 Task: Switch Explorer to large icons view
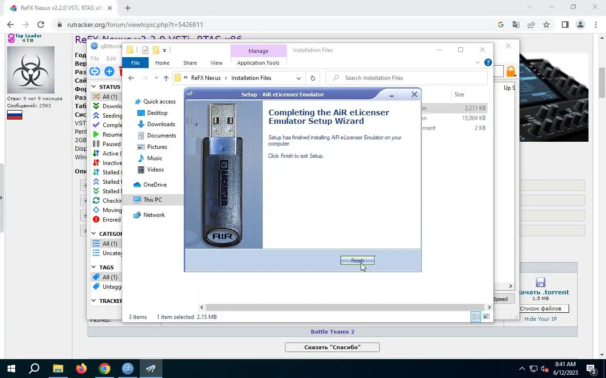tap(486, 317)
